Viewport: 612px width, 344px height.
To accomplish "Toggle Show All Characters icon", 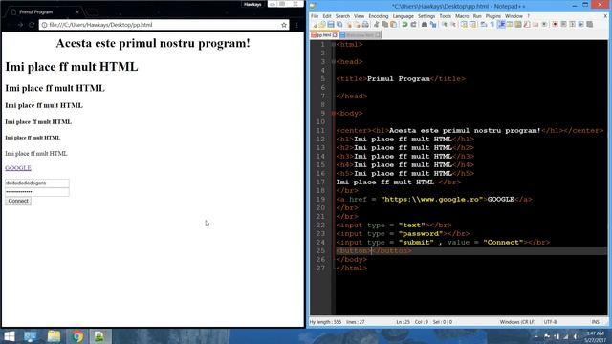I will click(492, 25).
